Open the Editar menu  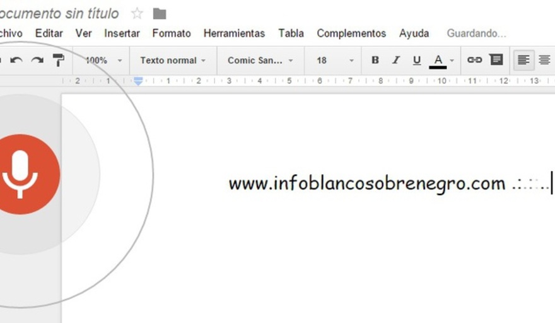[49, 33]
